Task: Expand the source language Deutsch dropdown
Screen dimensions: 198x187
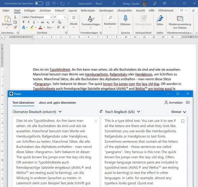Action: point(60,112)
